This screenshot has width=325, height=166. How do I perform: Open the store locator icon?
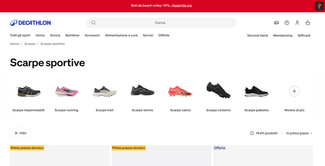(x=276, y=23)
